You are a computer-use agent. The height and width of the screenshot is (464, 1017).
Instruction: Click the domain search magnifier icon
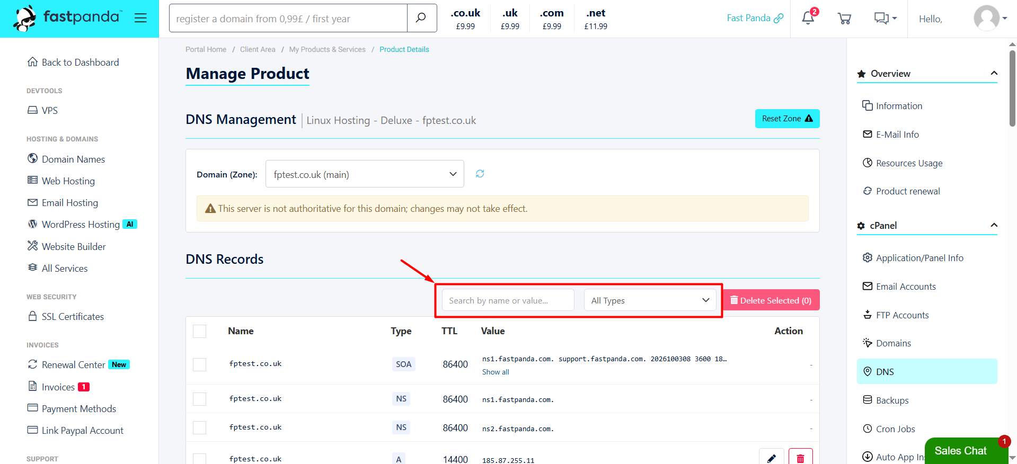[421, 18]
